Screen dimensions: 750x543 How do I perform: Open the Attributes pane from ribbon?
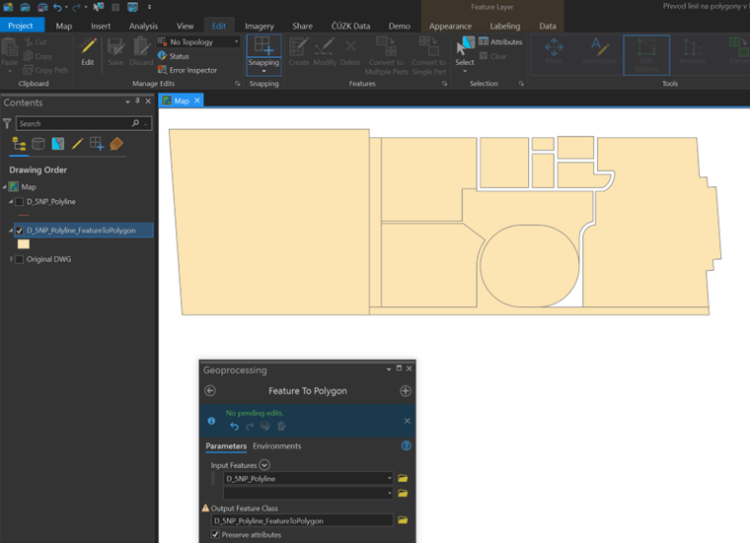[x=500, y=42]
